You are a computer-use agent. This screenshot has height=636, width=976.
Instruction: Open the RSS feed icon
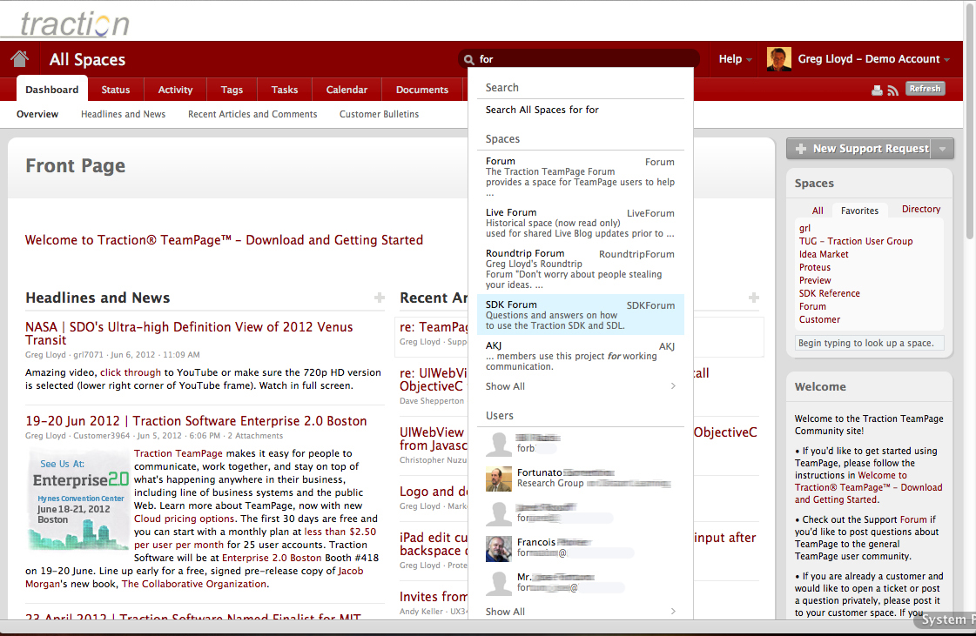892,90
